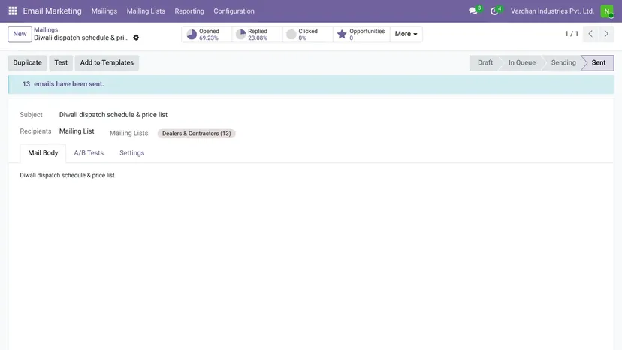622x350 pixels.
Task: Click the 1 / 1 pager counter
Action: tap(572, 34)
